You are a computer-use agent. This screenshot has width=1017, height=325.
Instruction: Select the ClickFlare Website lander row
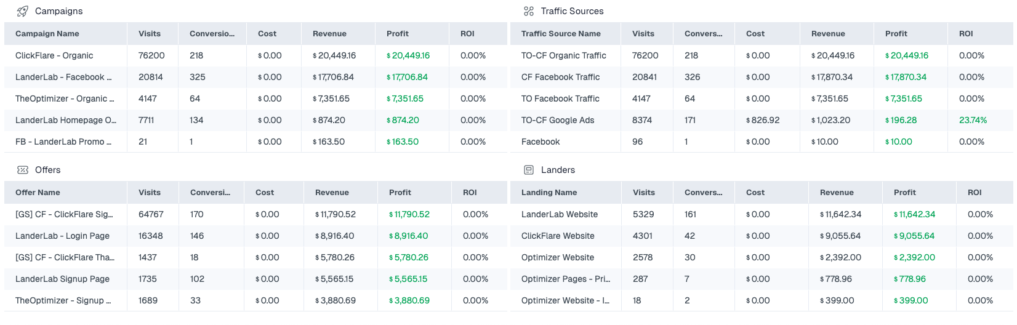coord(558,236)
